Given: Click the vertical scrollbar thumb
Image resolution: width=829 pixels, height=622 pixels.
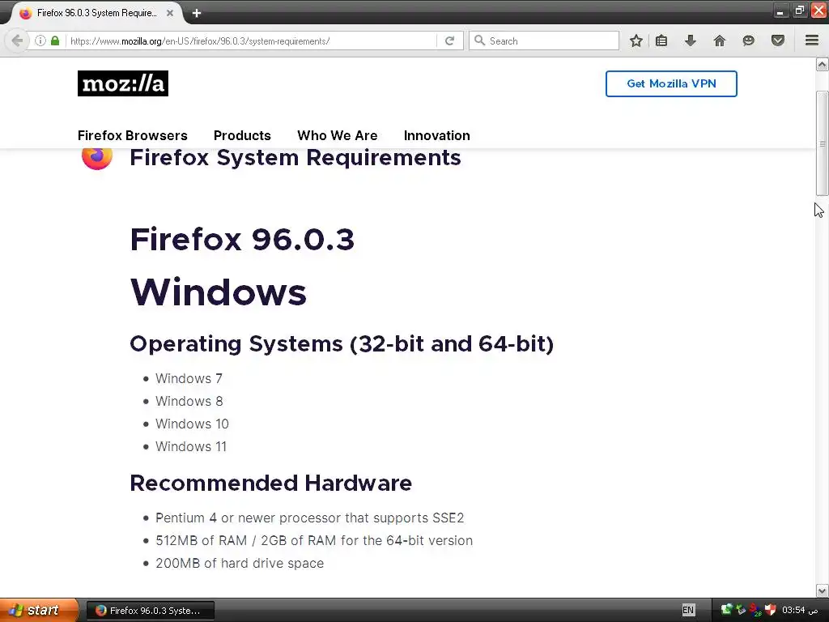Looking at the screenshot, I should point(822,143).
